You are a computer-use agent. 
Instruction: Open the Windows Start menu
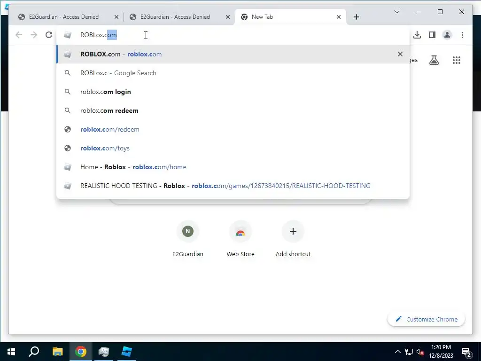[11, 352]
